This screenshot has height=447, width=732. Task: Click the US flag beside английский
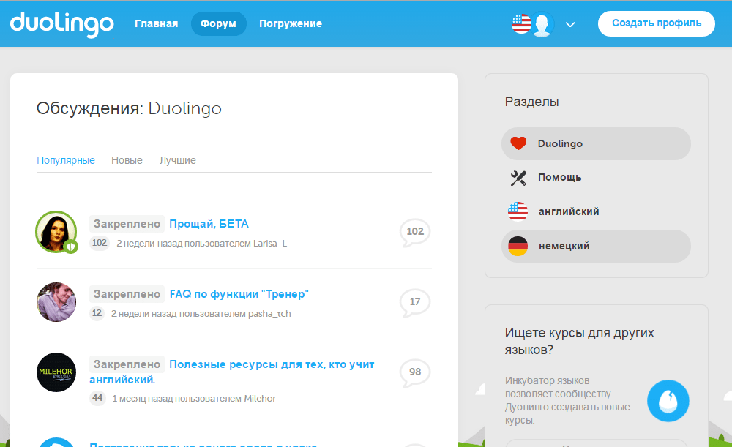518,211
